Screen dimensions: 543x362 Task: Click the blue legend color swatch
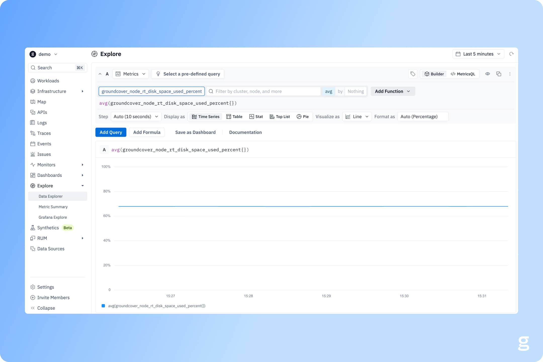[103, 306]
